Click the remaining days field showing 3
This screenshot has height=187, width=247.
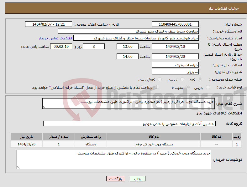point(94,46)
